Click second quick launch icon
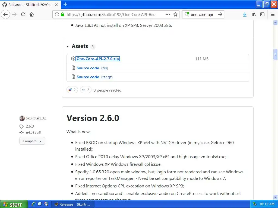The height and width of the screenshot is (208, 278). [40, 204]
